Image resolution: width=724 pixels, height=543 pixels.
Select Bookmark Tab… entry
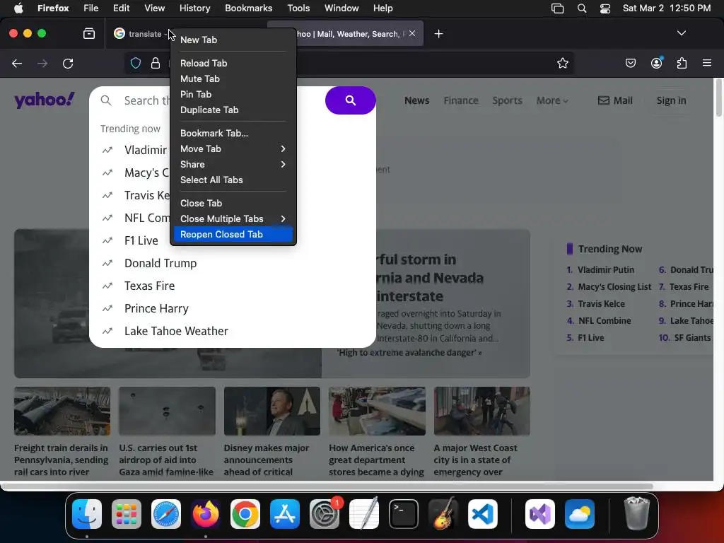233,133
